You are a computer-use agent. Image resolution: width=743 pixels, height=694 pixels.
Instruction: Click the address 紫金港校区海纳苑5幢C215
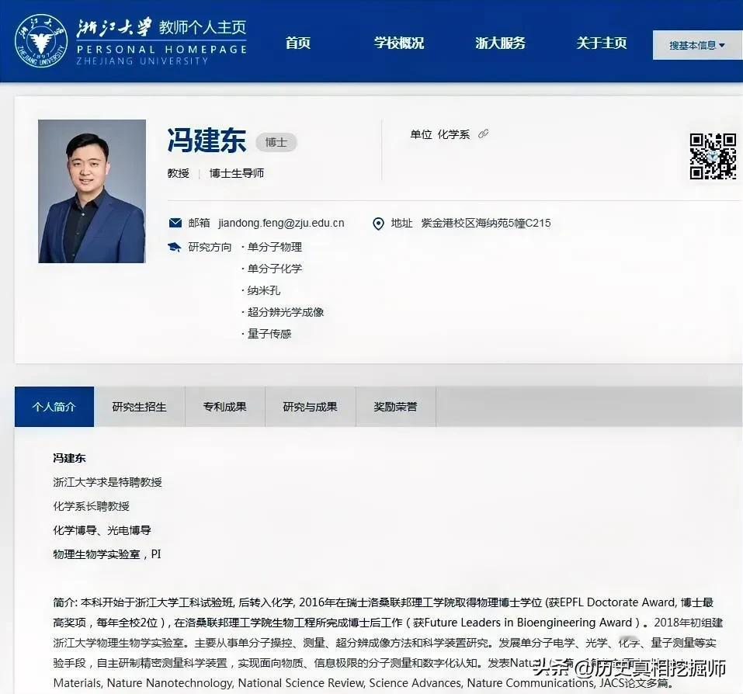pyautogui.click(x=486, y=223)
